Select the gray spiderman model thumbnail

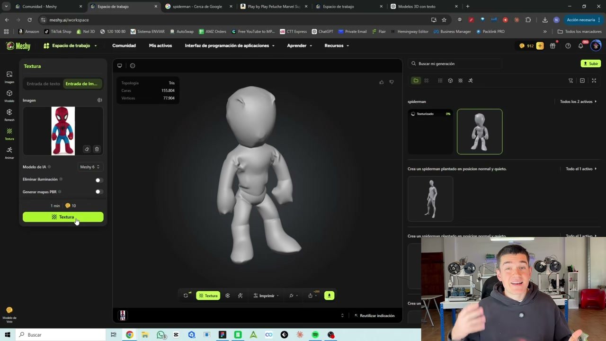point(480,132)
